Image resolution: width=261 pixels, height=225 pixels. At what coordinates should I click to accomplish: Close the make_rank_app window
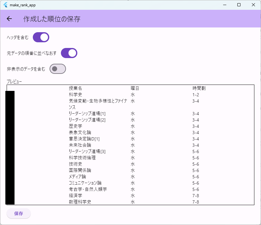[x=253, y=5]
